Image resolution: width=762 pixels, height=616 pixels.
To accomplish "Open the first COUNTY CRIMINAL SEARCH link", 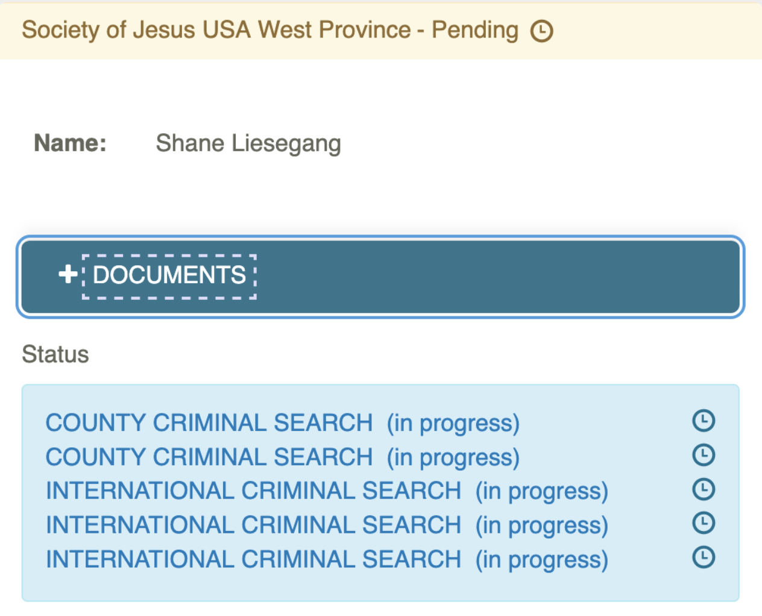I will click(209, 423).
